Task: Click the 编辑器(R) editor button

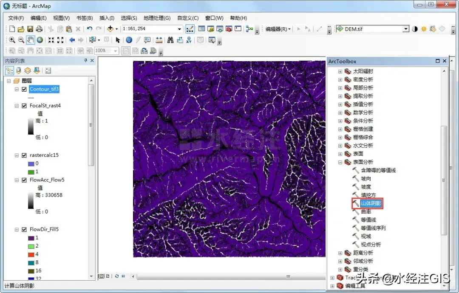Action: [278, 29]
